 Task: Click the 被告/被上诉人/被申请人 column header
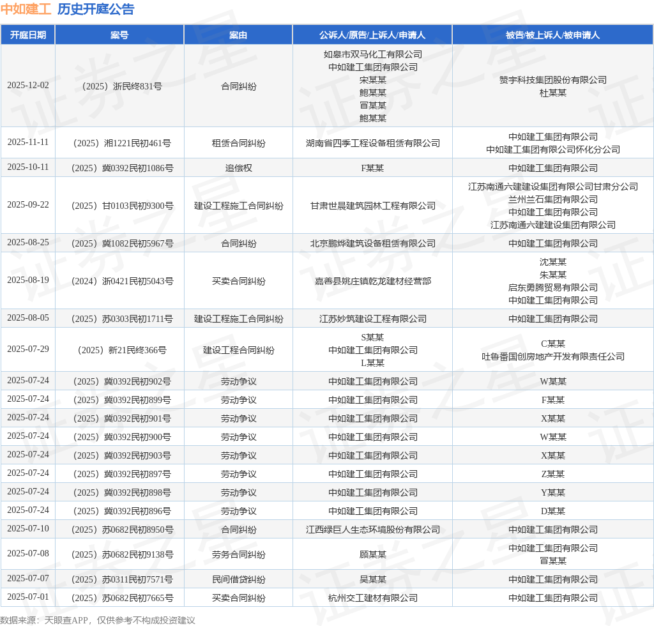point(552,35)
